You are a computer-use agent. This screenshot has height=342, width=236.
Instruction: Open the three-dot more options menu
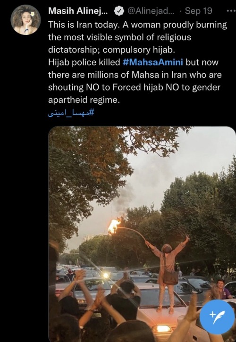[231, 11]
